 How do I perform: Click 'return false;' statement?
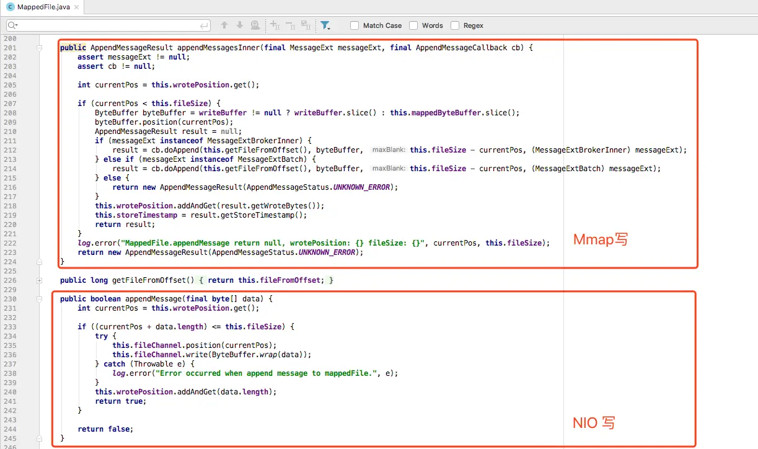click(105, 429)
